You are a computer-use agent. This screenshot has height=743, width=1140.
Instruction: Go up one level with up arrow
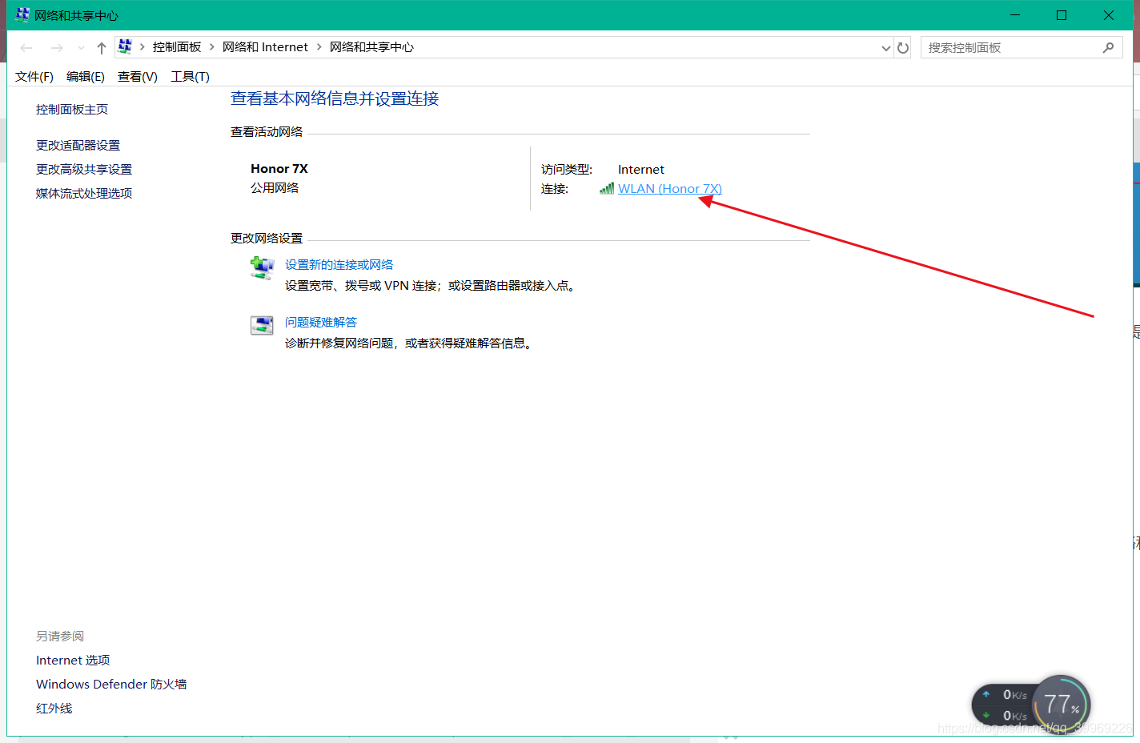(x=102, y=48)
